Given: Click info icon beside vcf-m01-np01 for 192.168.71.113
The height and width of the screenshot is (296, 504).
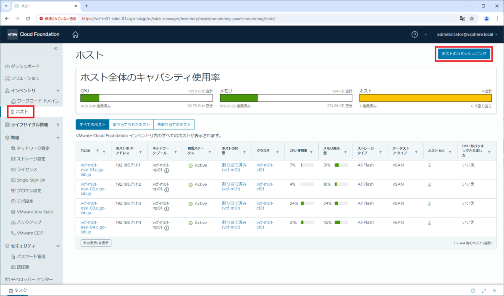Looking at the screenshot, I should [x=167, y=209].
